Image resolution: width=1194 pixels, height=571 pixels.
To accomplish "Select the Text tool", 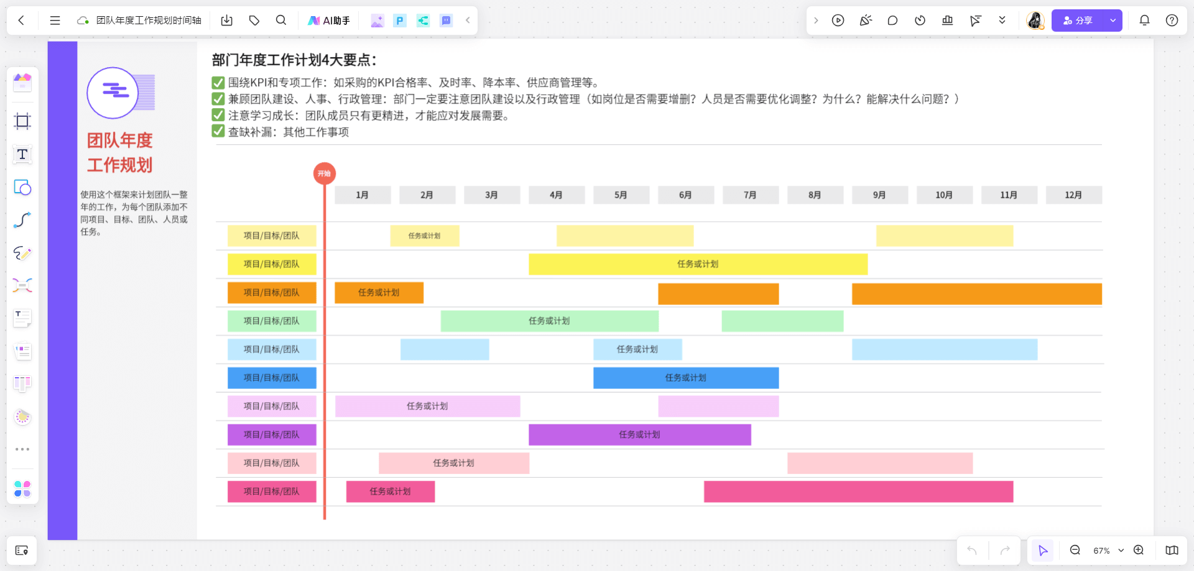I will click(22, 154).
